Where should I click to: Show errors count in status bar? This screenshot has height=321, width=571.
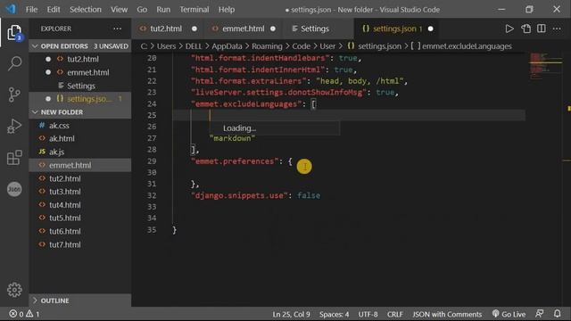(x=16, y=314)
